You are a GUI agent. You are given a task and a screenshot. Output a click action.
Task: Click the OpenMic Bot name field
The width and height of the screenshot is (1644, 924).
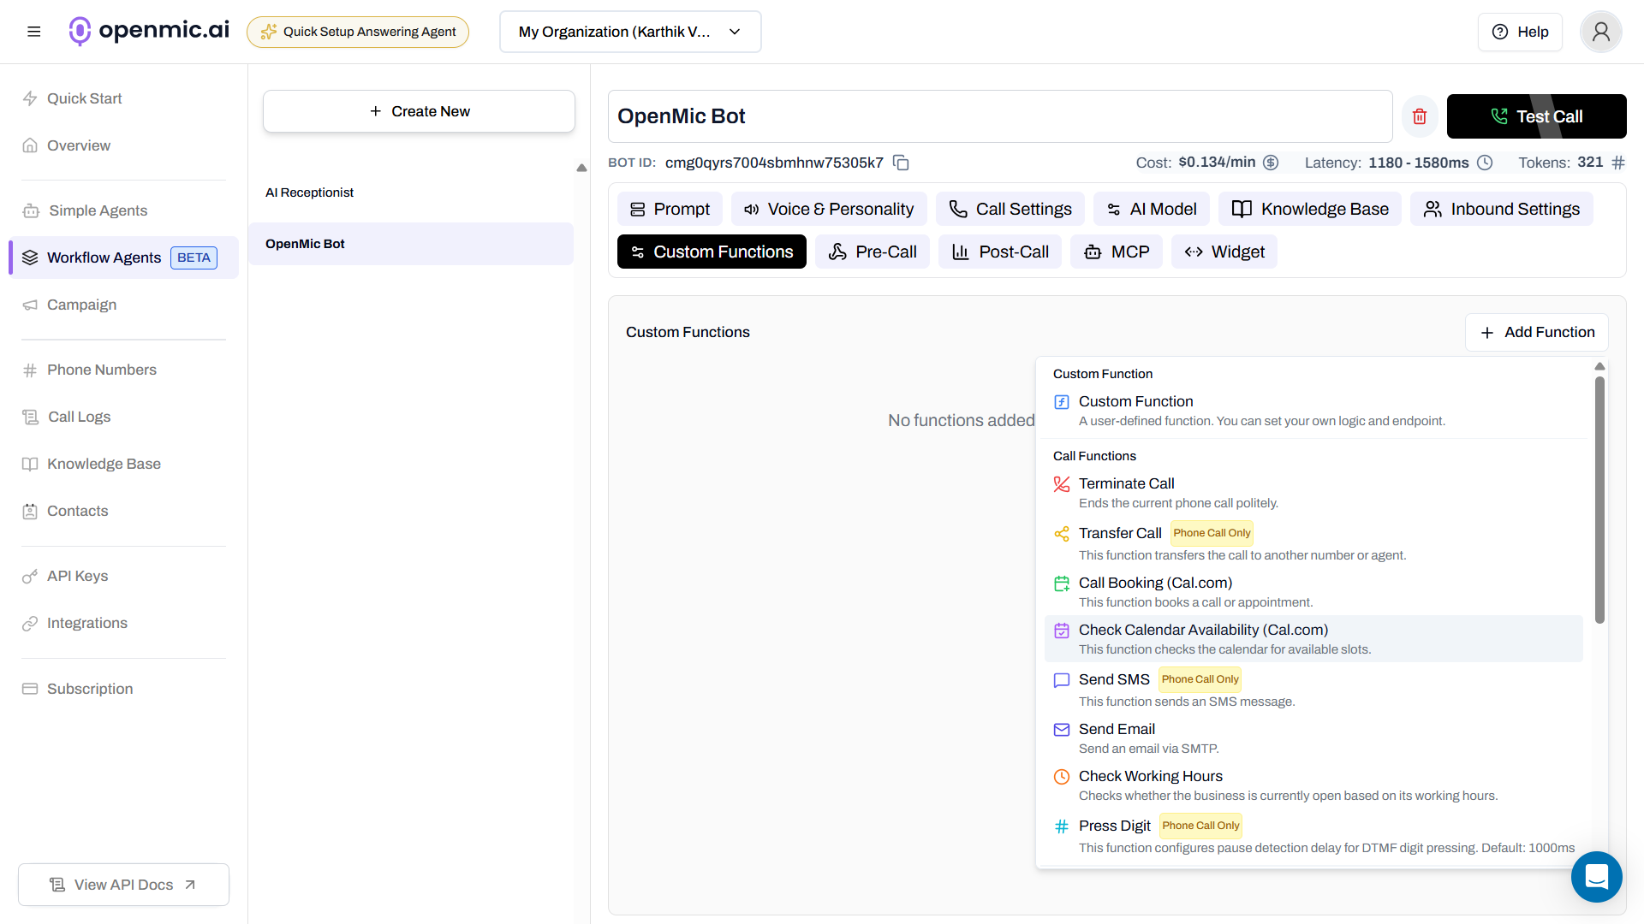[x=999, y=116]
